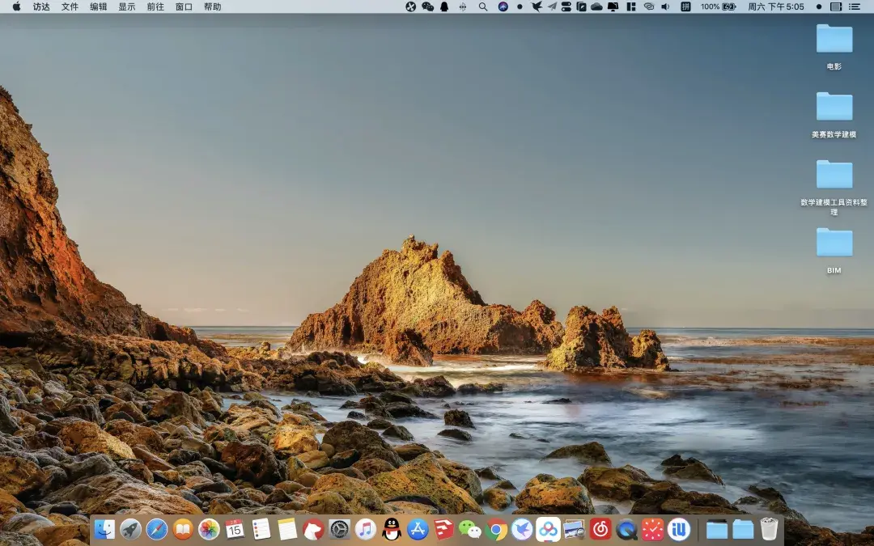Screen dimensions: 874x546
Task: Open the Apple menu
Action: click(x=16, y=6)
